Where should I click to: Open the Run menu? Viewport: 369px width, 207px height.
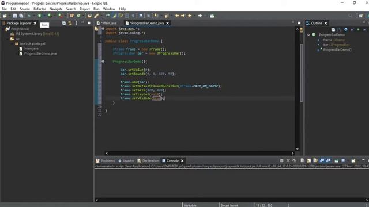[x=96, y=9]
